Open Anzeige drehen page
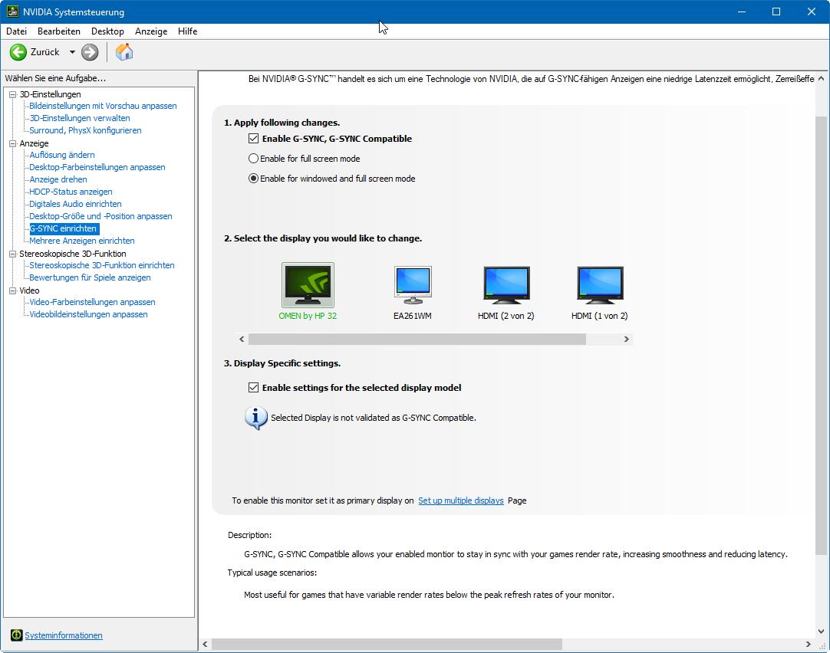830x653 pixels. click(x=58, y=179)
